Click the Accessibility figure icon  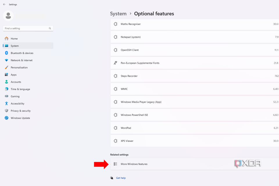(x=7, y=103)
